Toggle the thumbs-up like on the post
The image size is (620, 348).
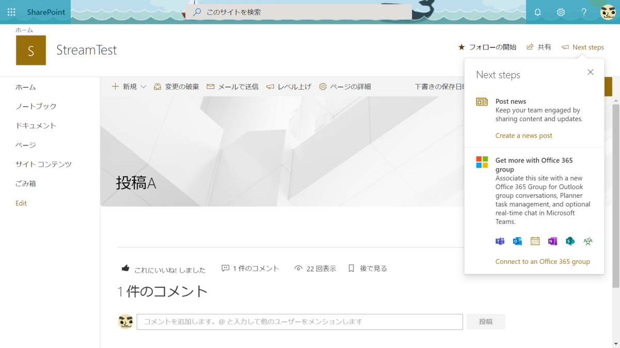pos(125,268)
